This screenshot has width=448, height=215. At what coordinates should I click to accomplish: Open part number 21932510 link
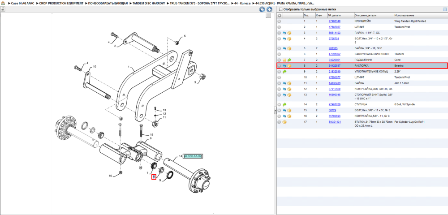(334, 72)
